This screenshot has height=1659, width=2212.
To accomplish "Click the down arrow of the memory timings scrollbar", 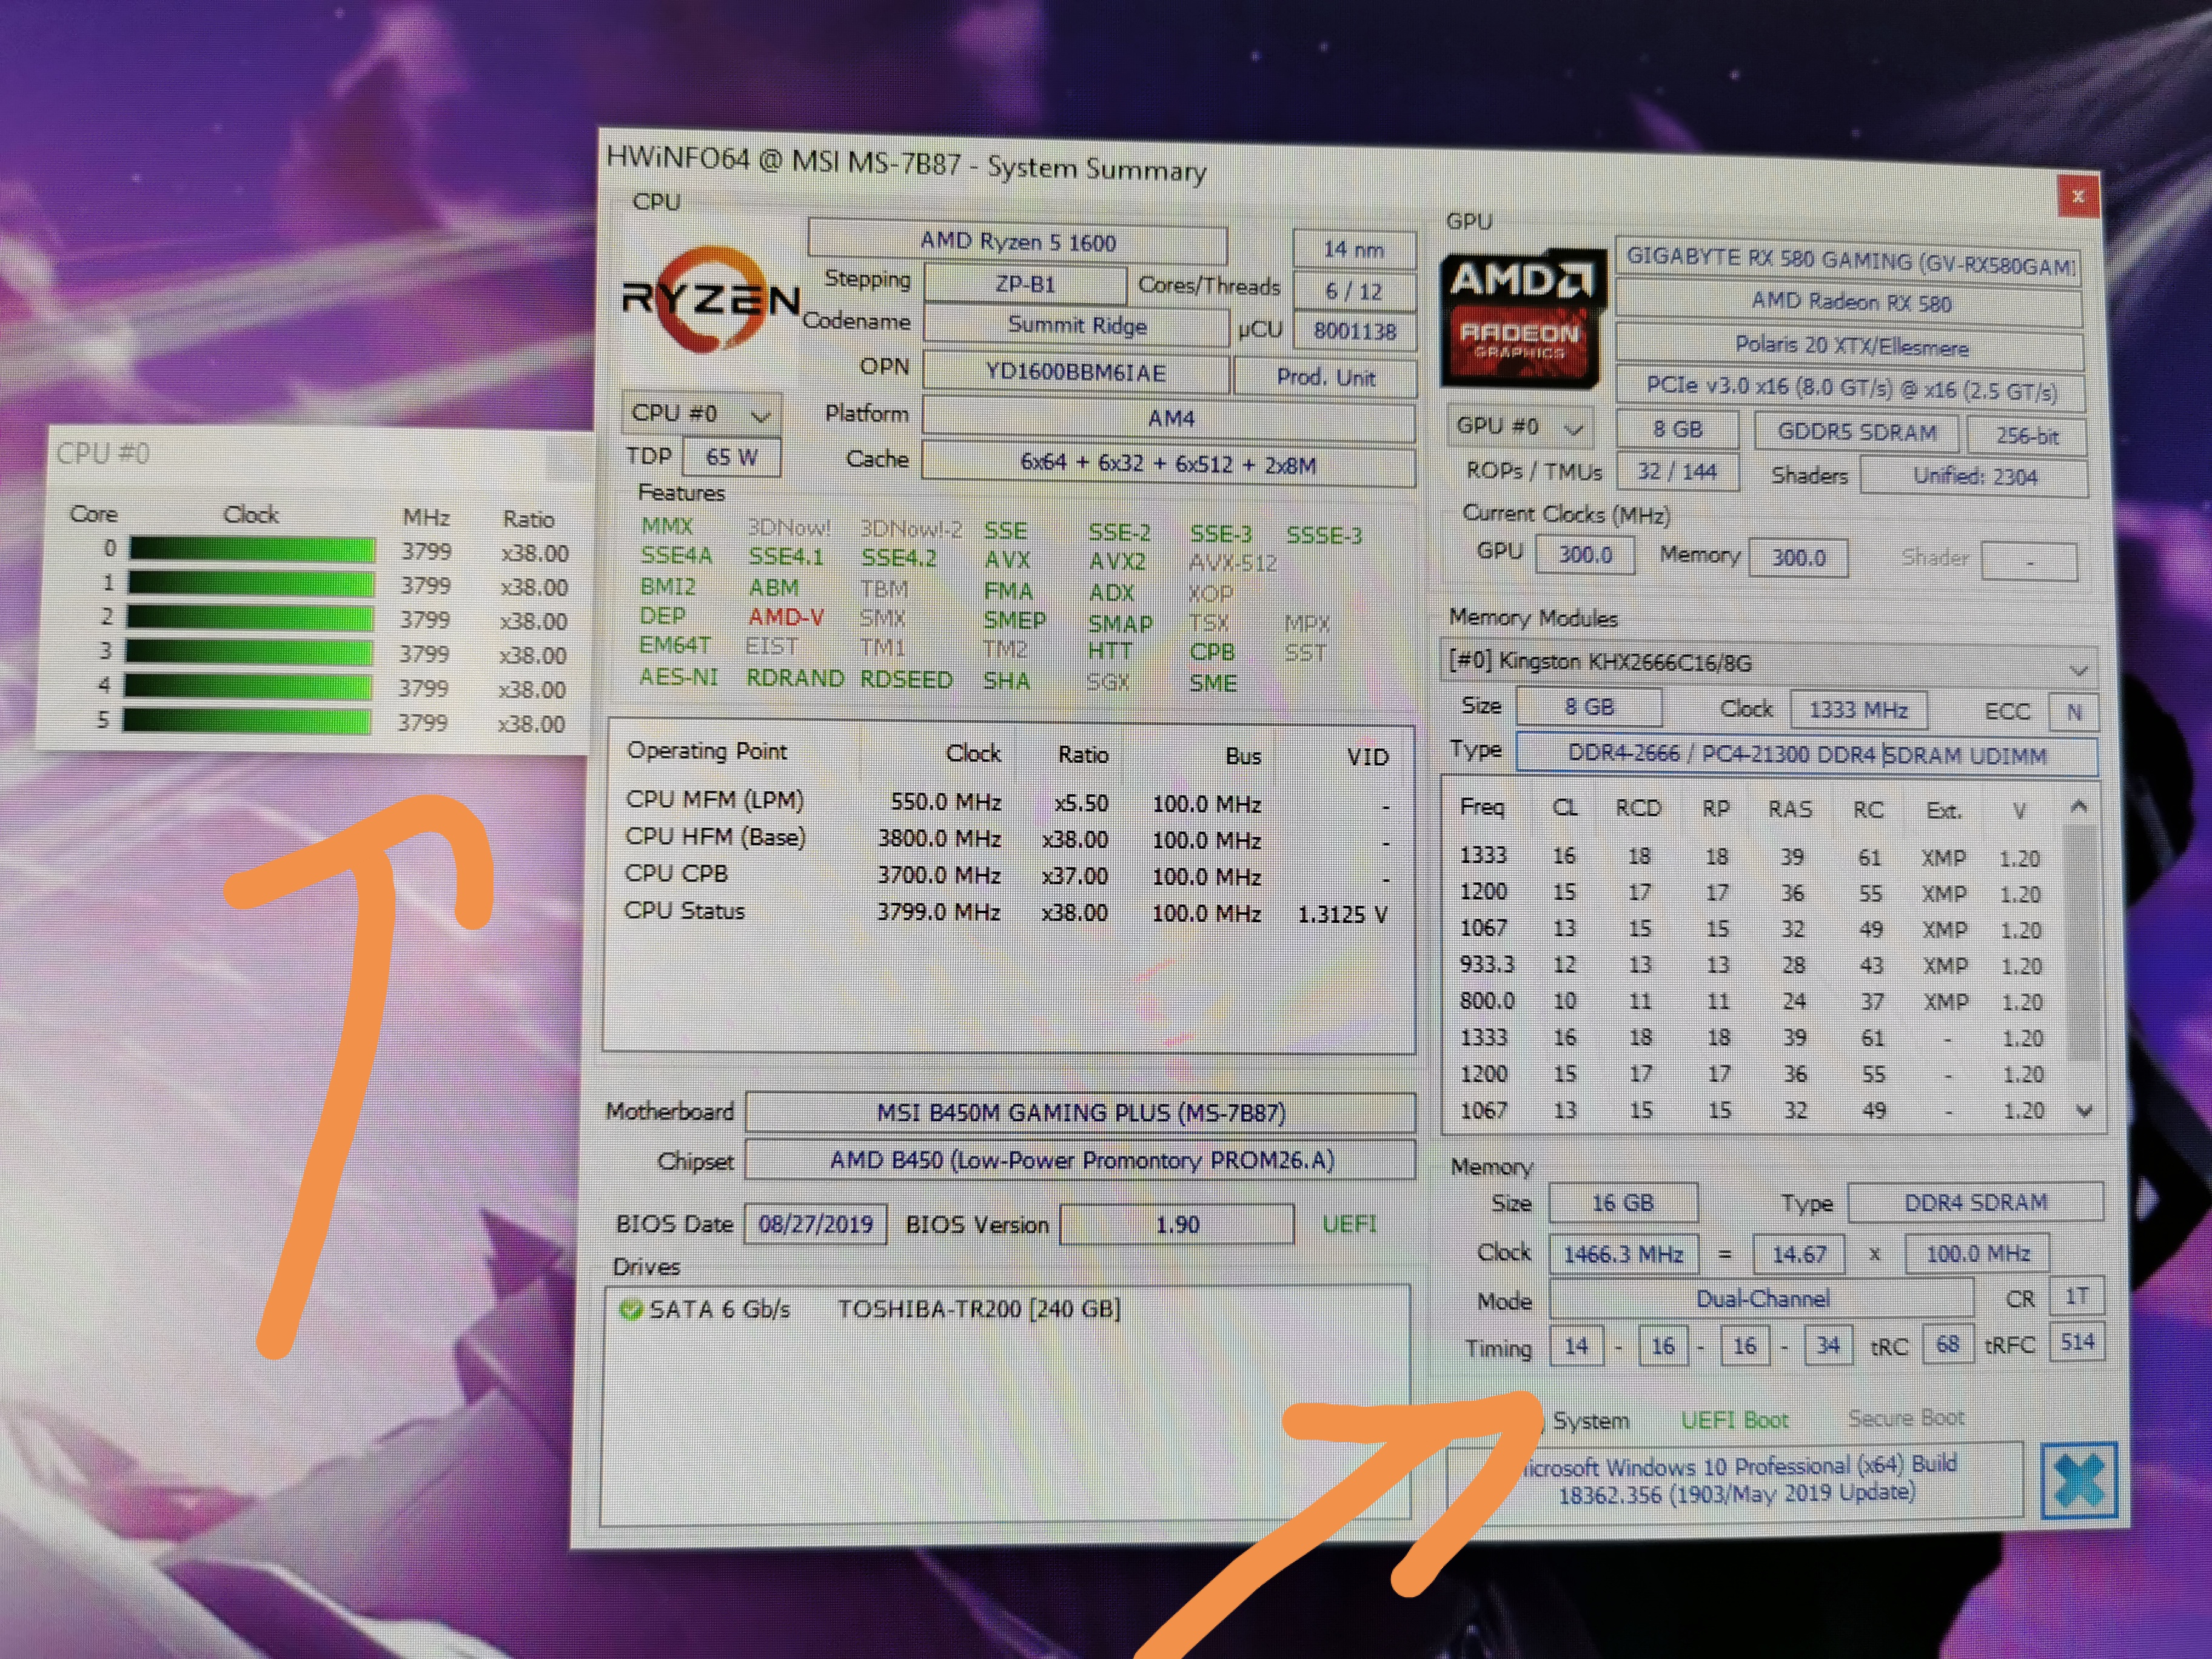I will (x=2084, y=1110).
